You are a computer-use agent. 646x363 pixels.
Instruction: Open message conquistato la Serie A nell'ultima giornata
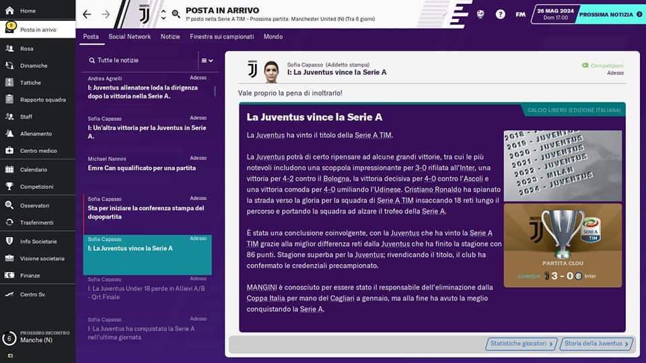click(147, 329)
